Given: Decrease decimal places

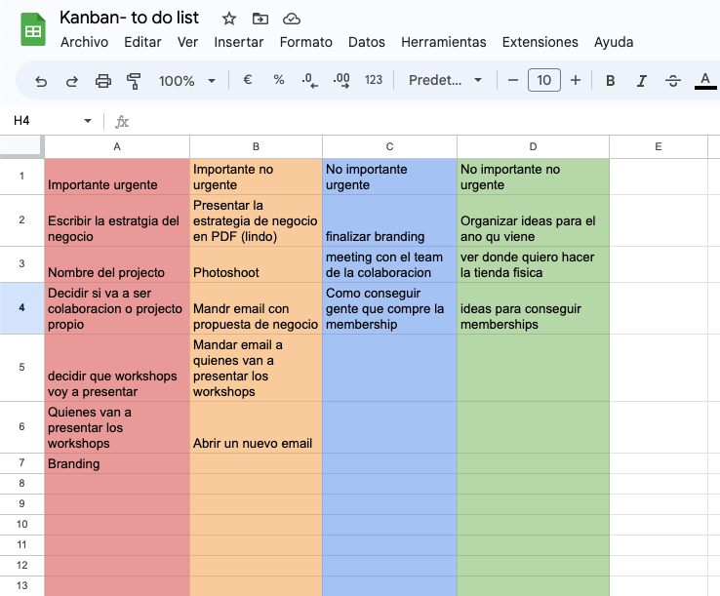Looking at the screenshot, I should pyautogui.click(x=309, y=80).
